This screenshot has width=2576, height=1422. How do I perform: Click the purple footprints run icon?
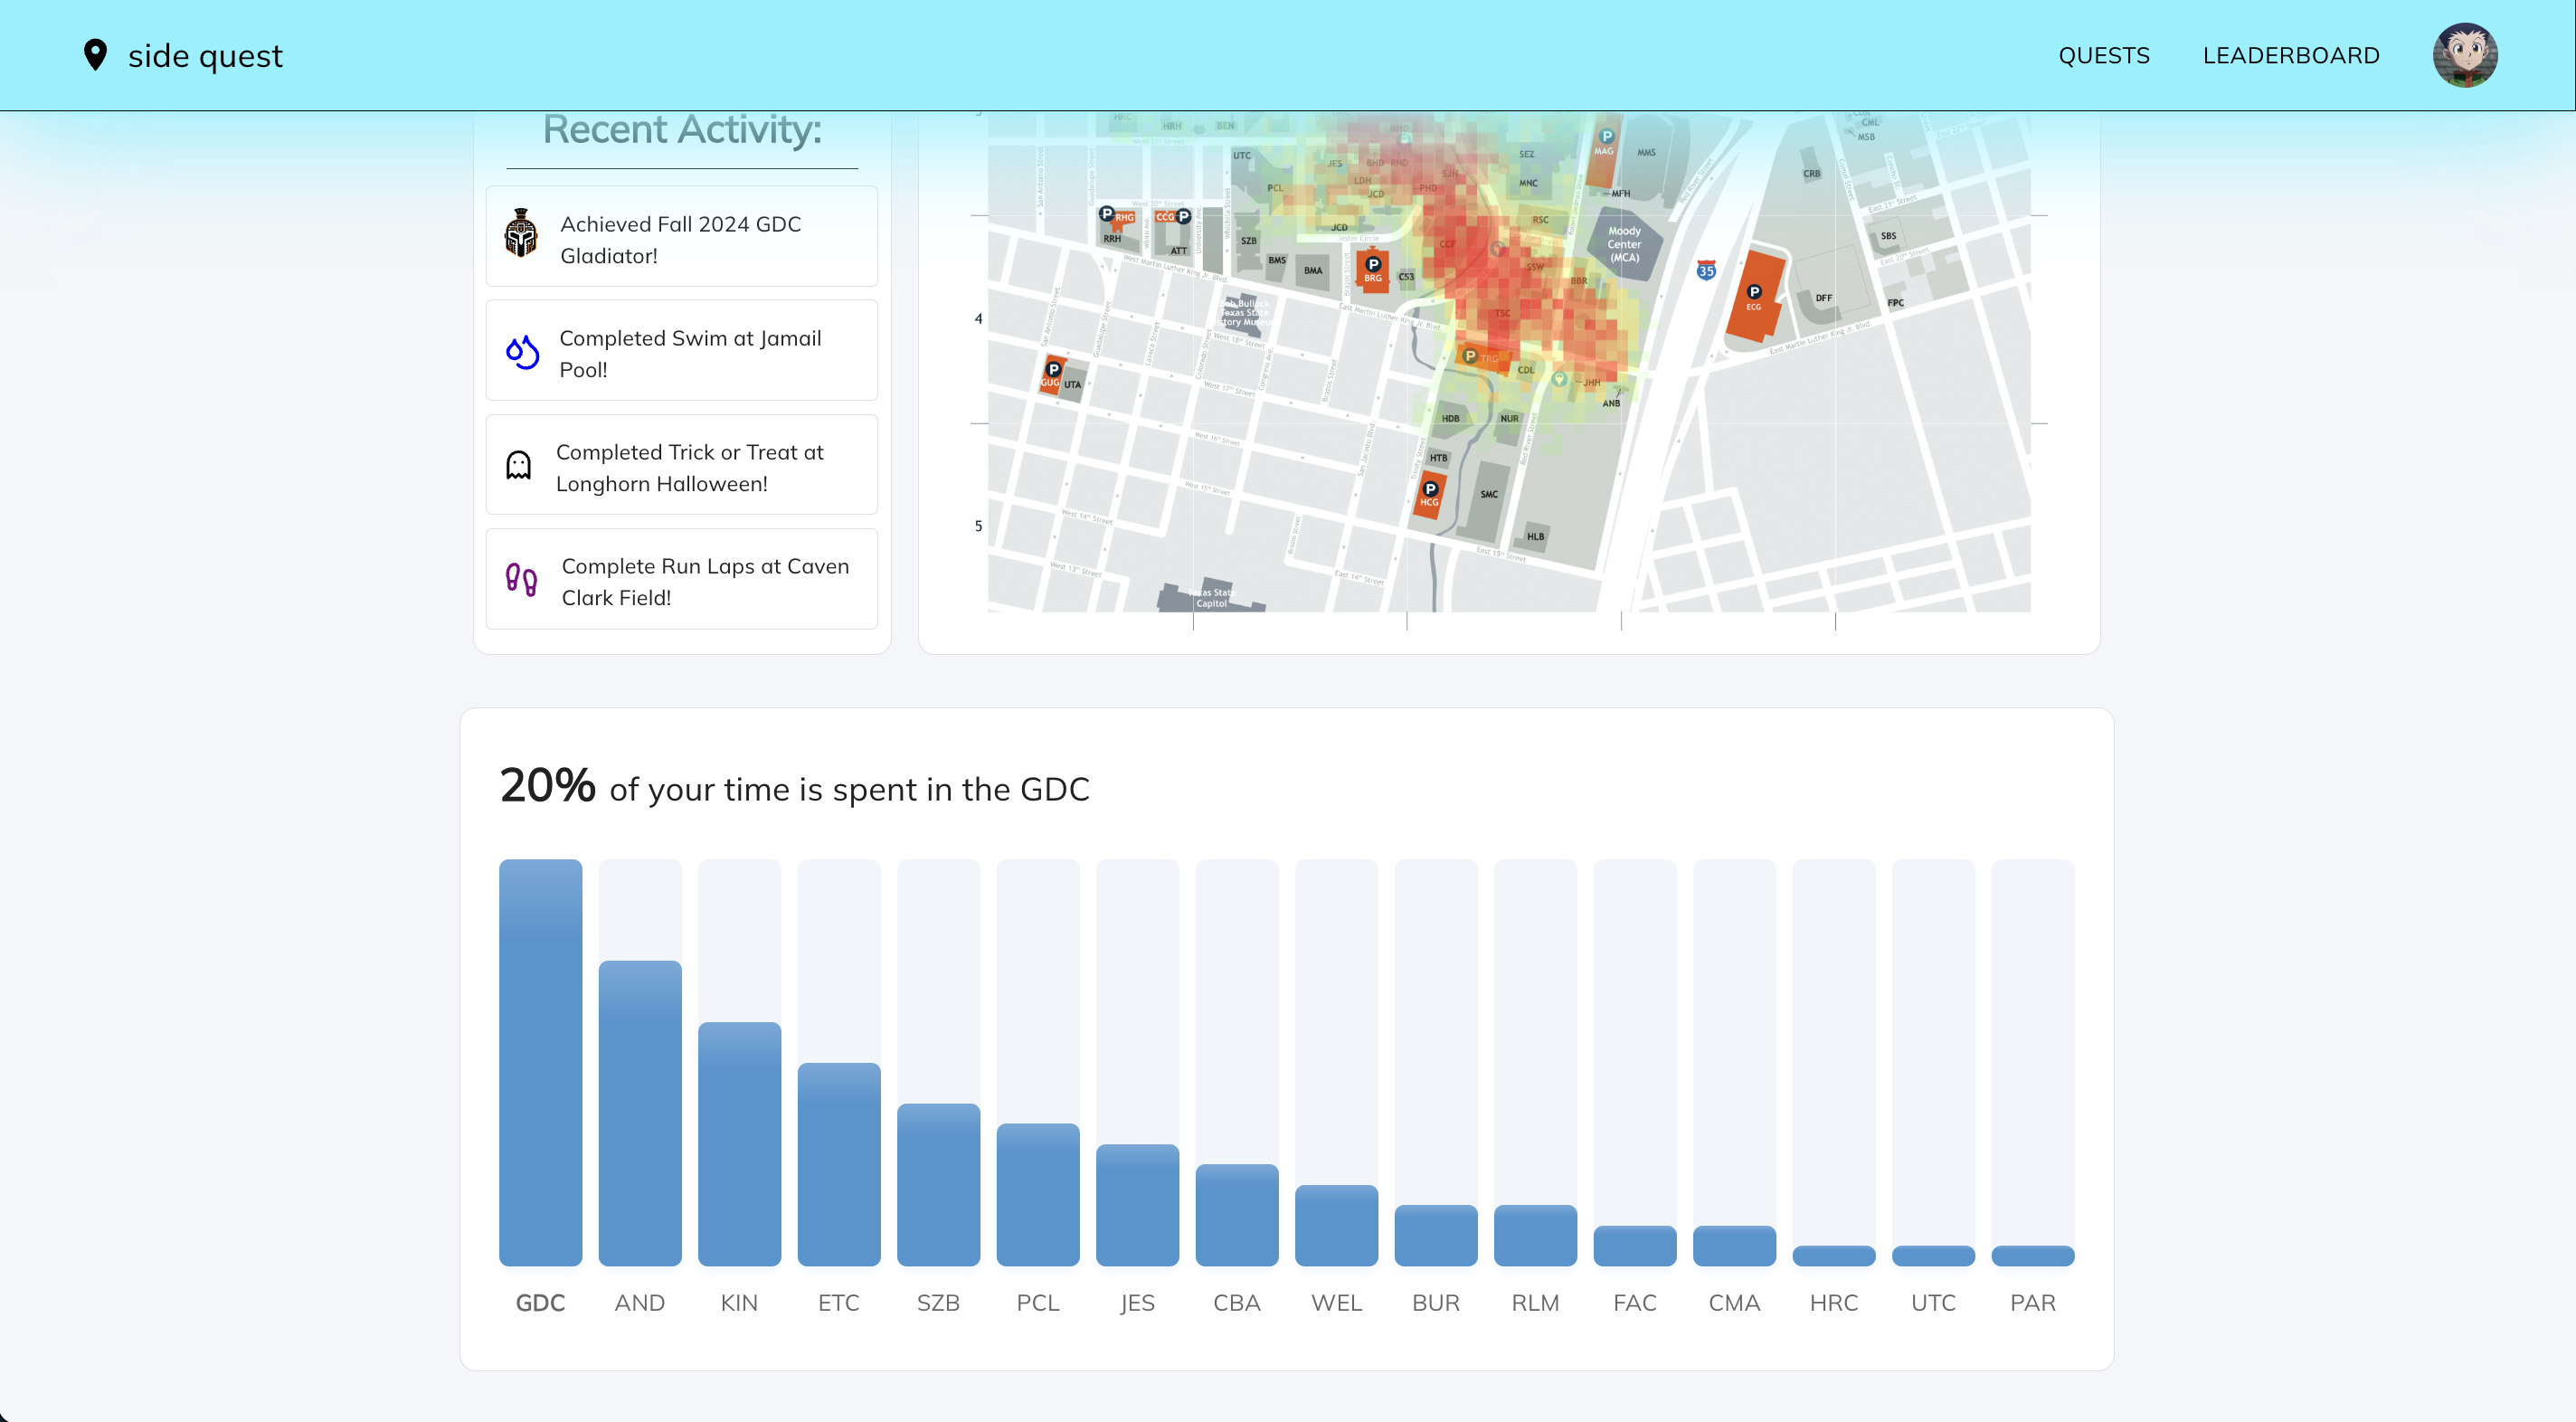click(521, 580)
